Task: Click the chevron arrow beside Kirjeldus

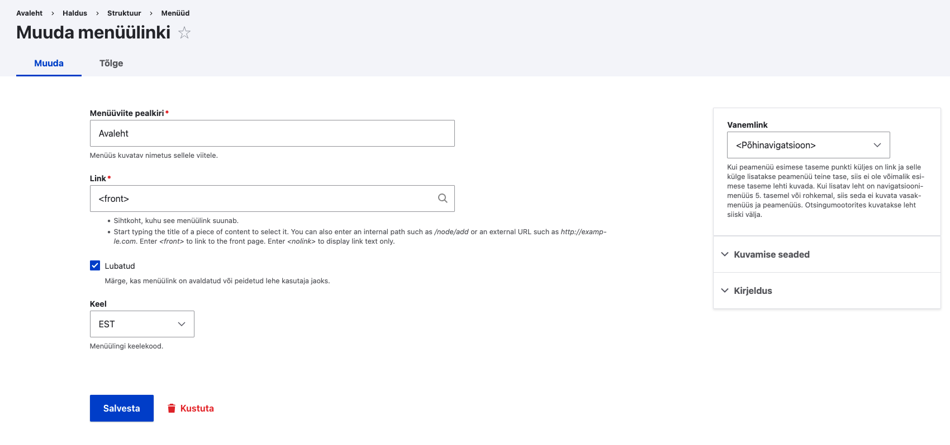Action: pyautogui.click(x=725, y=291)
